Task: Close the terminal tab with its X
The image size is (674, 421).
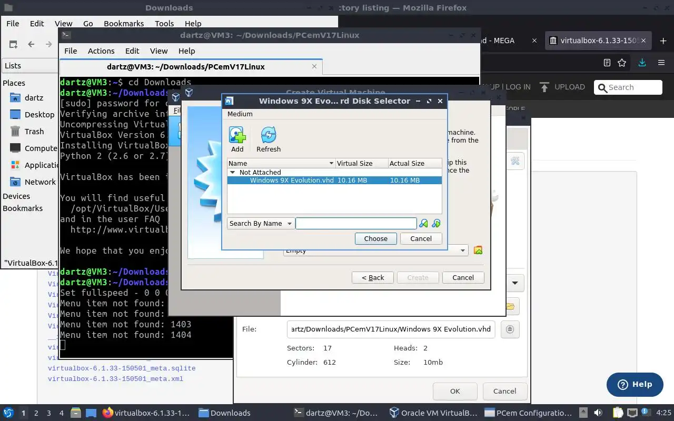Action: point(314,67)
